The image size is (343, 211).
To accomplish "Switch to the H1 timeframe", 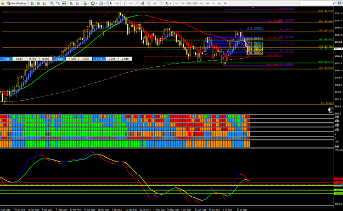I will [x=201, y=3].
